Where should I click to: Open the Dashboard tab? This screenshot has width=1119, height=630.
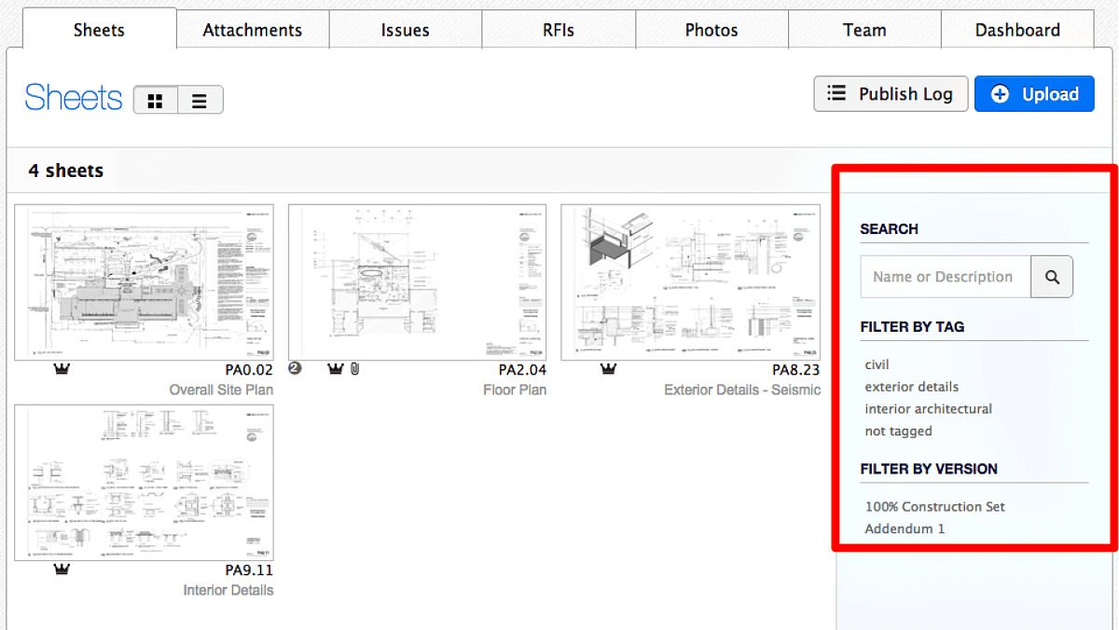coord(1017,30)
